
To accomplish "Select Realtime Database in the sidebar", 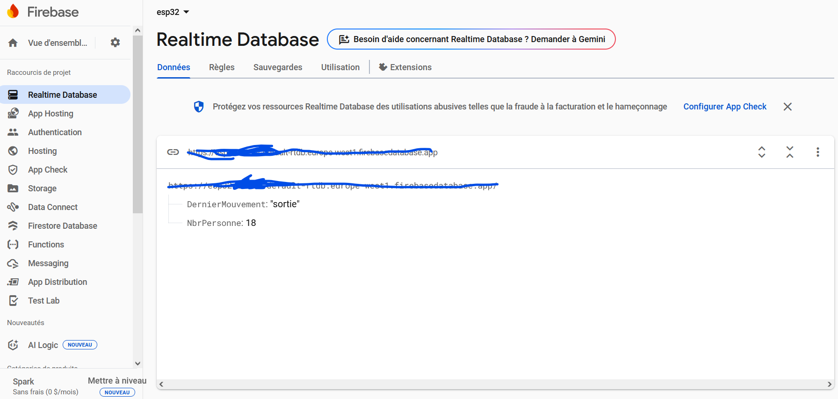I will [x=65, y=94].
